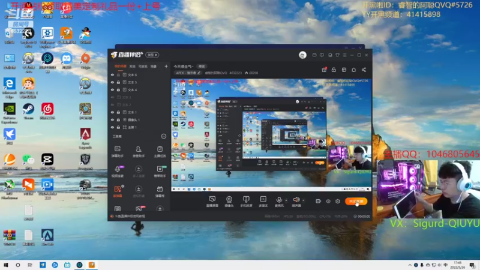Add 手机投屏 phone mirroring source
The height and width of the screenshot is (270, 480).
tap(246, 202)
